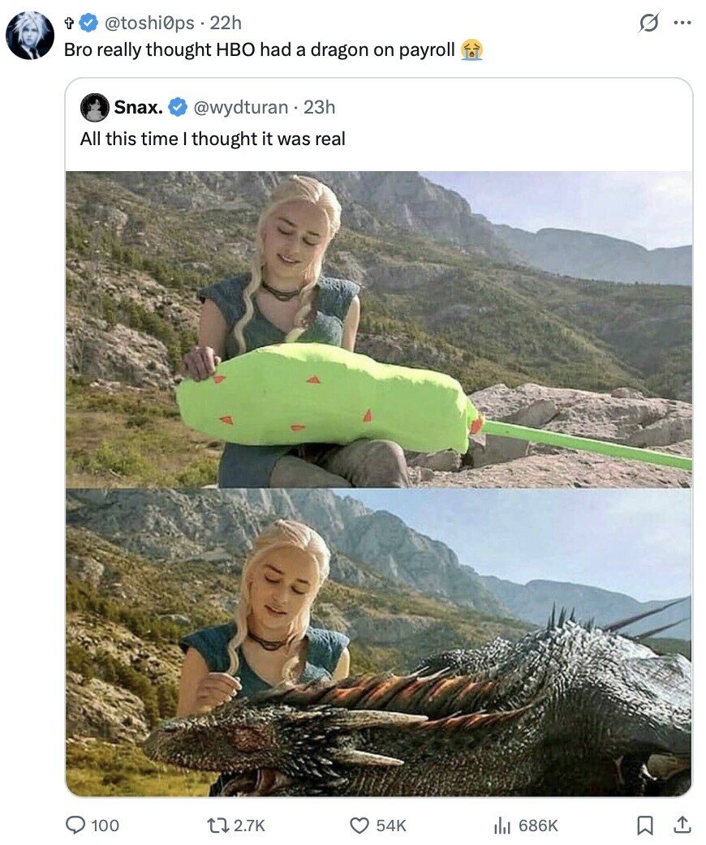Open Snax small profile avatar
The width and height of the screenshot is (706, 845).
(94, 107)
